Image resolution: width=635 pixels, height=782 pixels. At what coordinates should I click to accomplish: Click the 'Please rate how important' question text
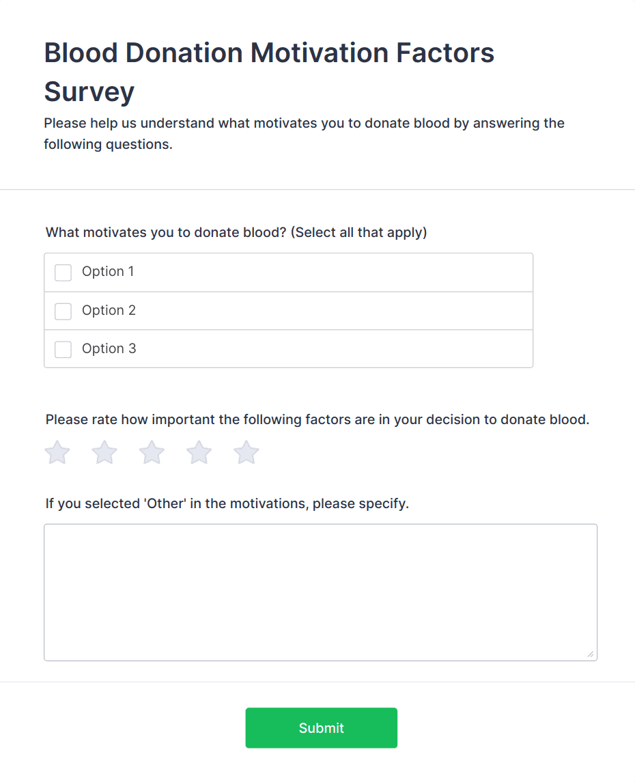[x=317, y=420]
